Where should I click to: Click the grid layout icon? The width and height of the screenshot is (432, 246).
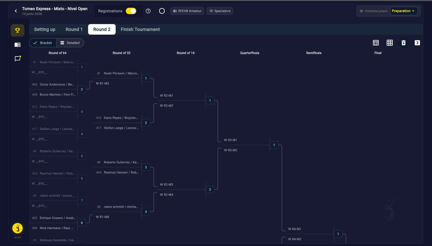[x=390, y=43]
